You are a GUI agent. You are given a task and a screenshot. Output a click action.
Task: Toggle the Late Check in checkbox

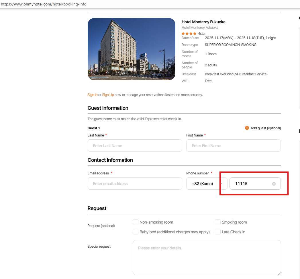[218, 232]
